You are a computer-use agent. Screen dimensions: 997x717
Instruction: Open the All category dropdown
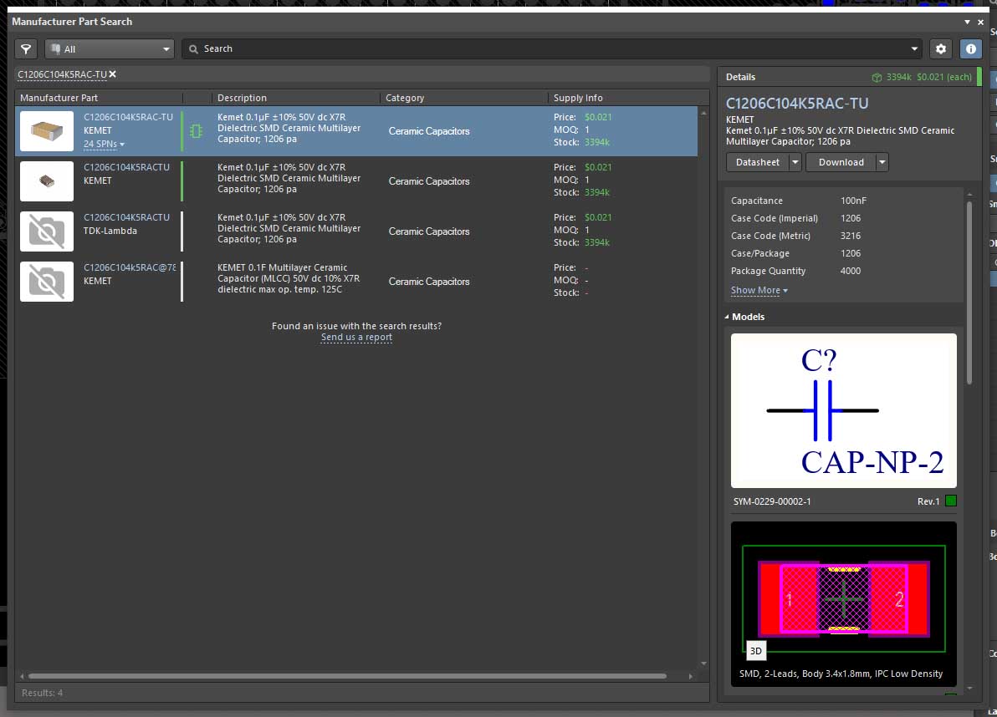click(x=110, y=48)
